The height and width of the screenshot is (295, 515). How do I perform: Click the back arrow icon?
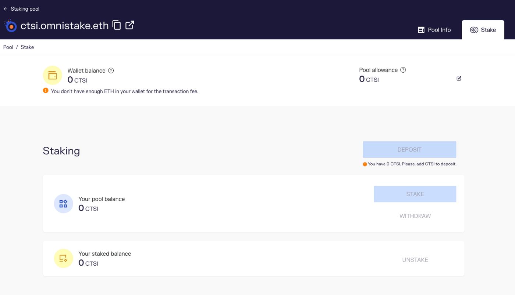point(6,9)
